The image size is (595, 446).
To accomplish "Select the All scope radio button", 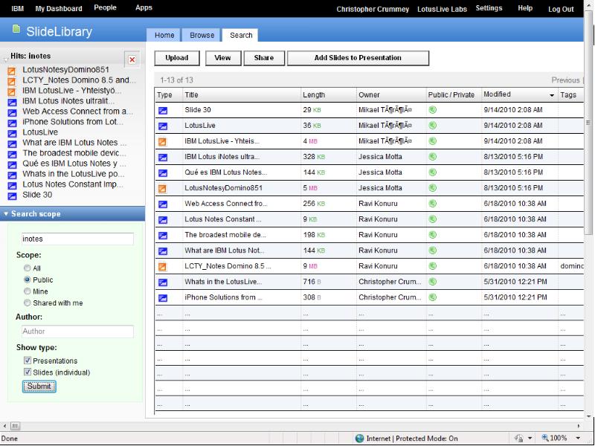I will (x=28, y=268).
